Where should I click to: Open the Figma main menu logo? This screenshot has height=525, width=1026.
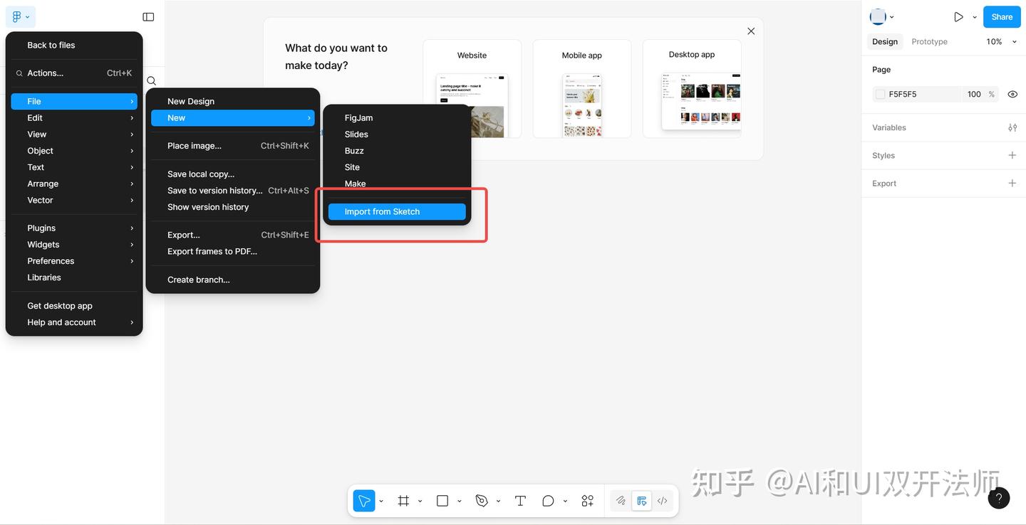17,16
